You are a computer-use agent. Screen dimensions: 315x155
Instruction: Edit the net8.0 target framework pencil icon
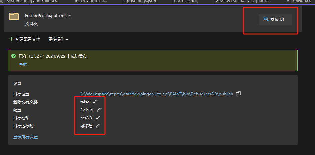[x=98, y=118]
